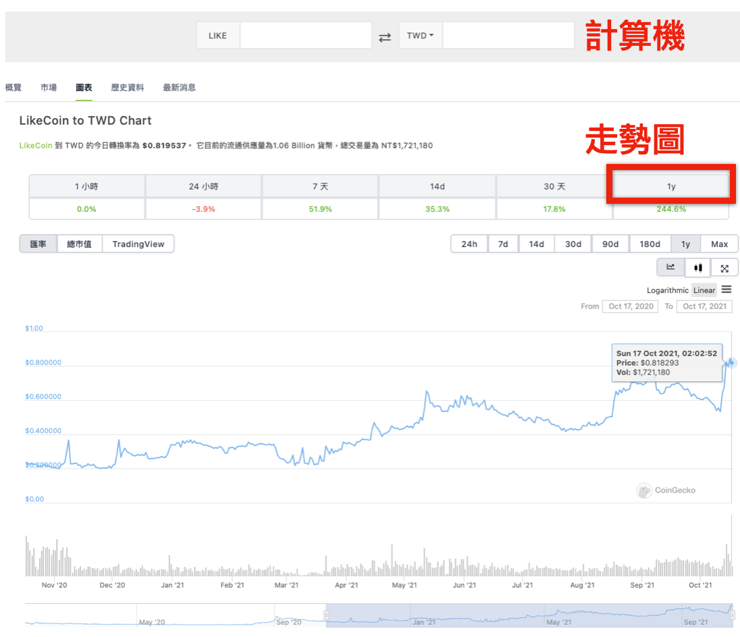
Task: Open the 市場 tab
Action: click(49, 87)
